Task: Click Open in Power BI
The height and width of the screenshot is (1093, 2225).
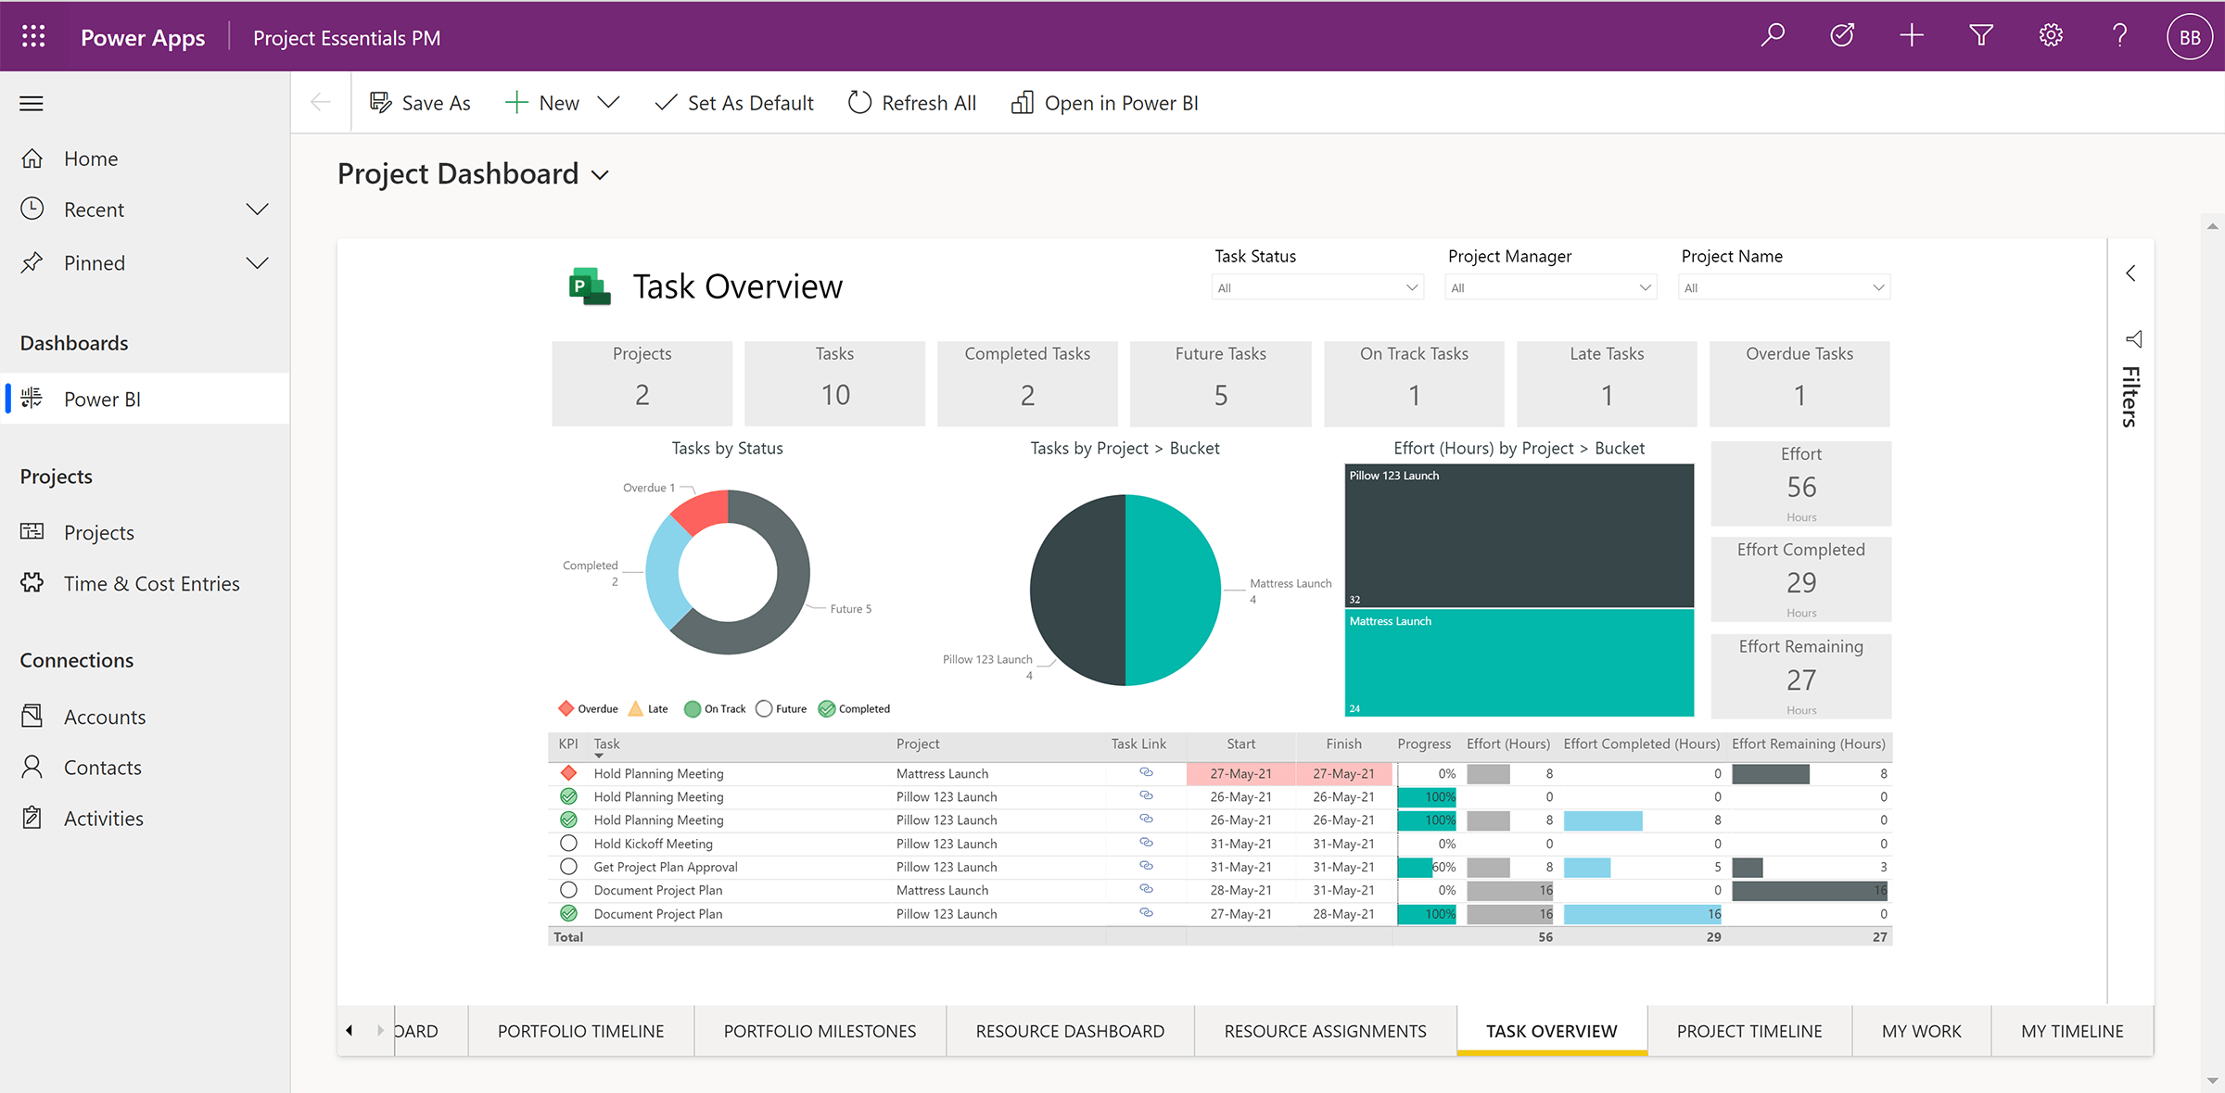Action: coord(1105,103)
